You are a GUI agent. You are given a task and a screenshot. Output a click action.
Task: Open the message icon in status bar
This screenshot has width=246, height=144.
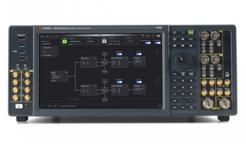[x=160, y=106]
